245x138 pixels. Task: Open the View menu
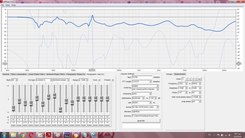tap(8, 5)
